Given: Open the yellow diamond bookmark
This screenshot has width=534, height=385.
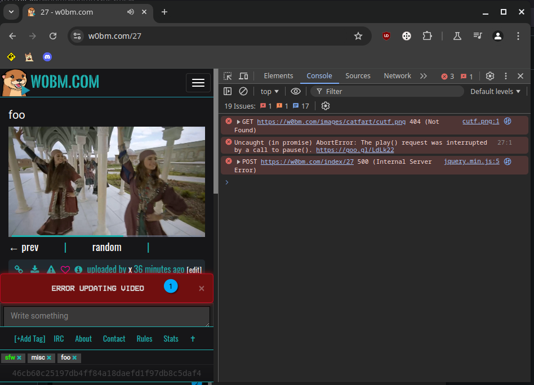Looking at the screenshot, I should (x=11, y=57).
